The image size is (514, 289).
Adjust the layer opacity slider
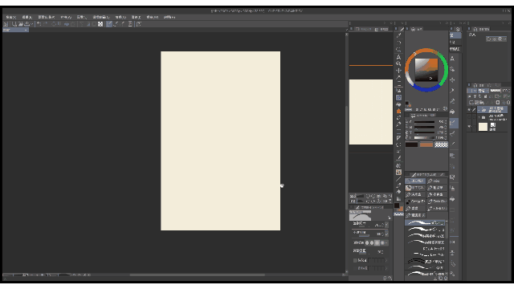point(496,91)
